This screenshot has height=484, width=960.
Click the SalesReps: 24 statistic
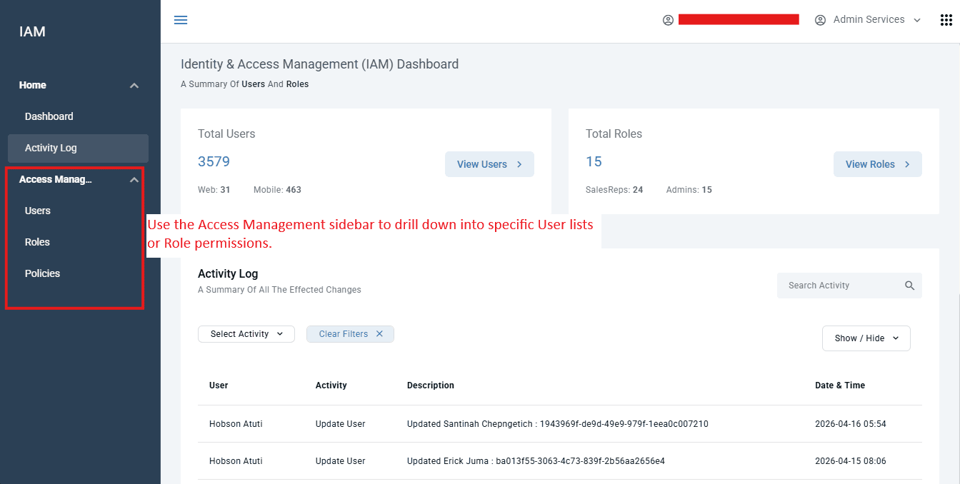click(614, 190)
